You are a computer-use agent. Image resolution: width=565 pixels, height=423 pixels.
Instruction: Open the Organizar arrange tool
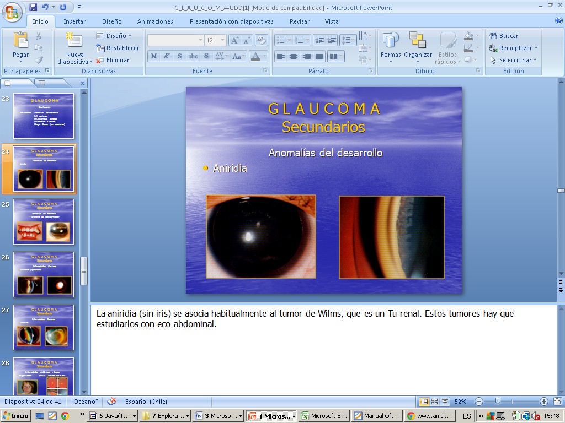[x=418, y=41]
